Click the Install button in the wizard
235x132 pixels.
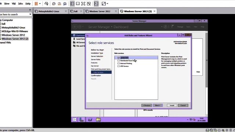pyautogui.click(x=172, y=105)
